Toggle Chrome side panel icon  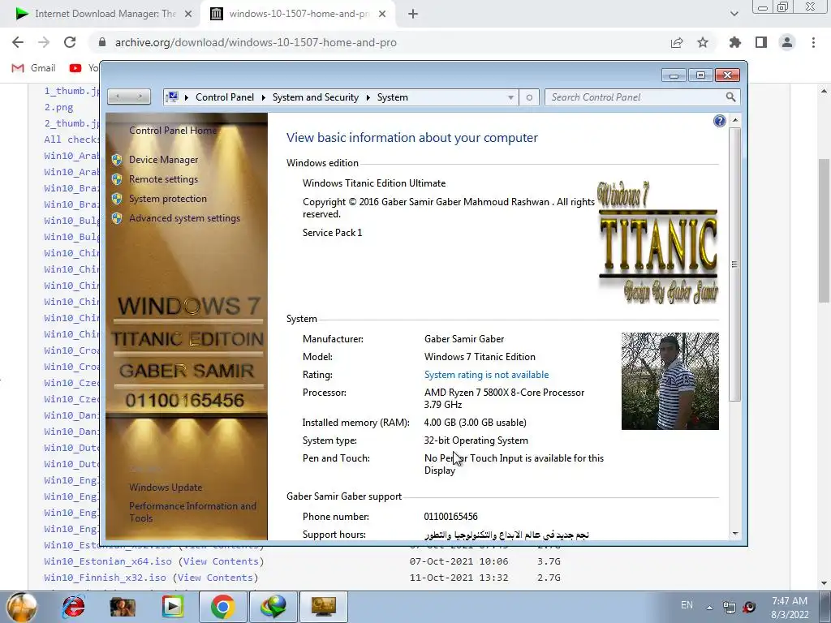(761, 43)
